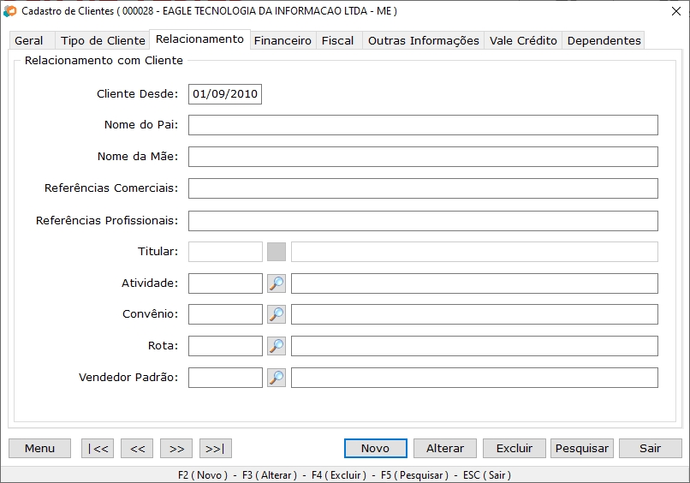690x483 pixels.
Task: Open the Rota lookup magnifier icon
Action: (x=277, y=346)
